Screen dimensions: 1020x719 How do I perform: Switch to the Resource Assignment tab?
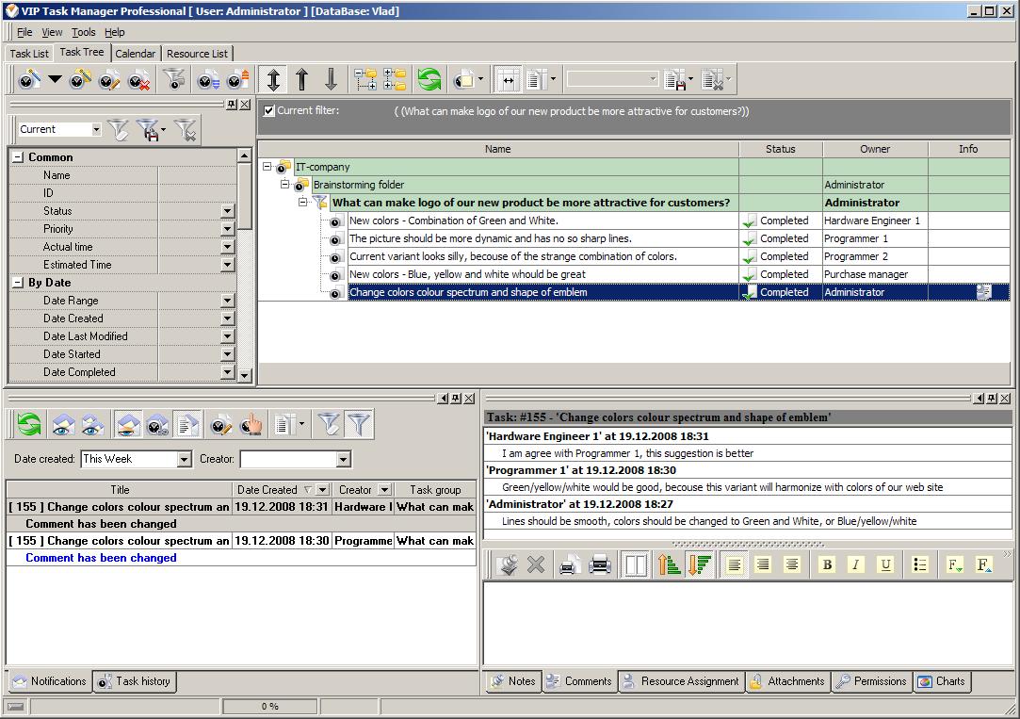pos(681,681)
